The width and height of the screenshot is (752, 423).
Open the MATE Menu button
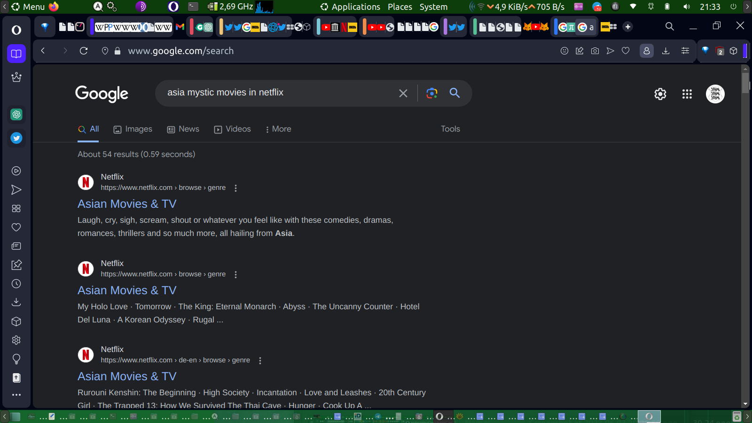(28, 7)
